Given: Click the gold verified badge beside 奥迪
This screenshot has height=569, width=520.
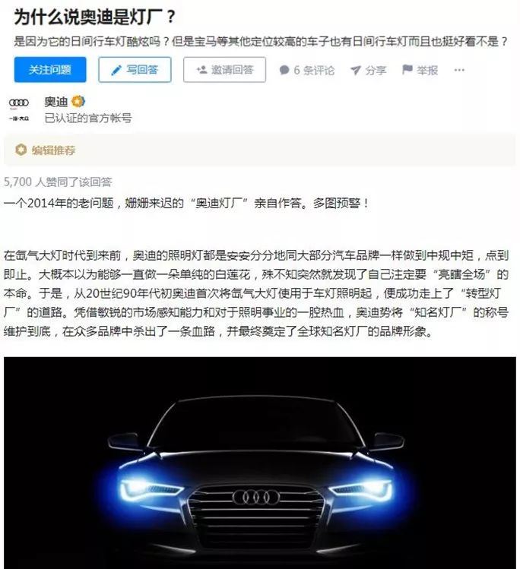Looking at the screenshot, I should [x=78, y=102].
